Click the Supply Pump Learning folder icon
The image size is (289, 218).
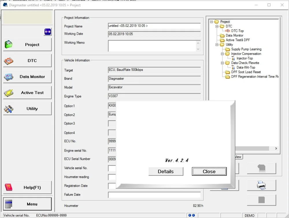point(228,49)
